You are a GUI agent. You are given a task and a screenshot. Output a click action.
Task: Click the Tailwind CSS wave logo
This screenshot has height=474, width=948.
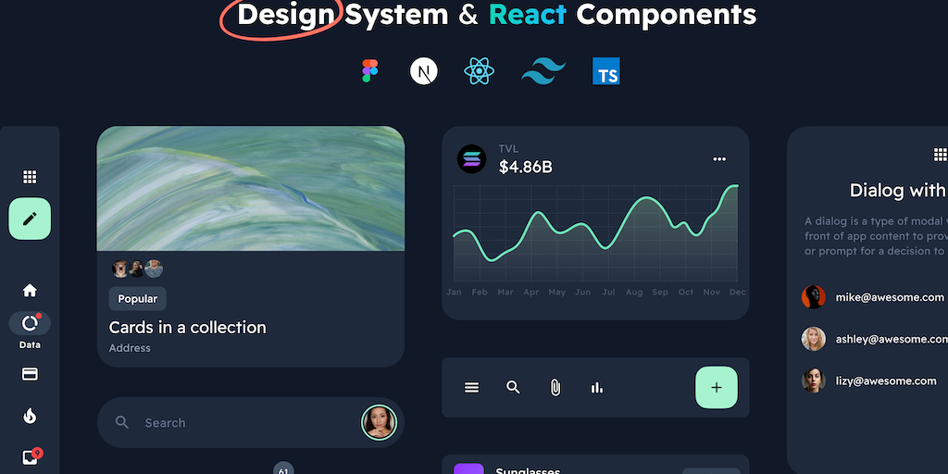543,71
